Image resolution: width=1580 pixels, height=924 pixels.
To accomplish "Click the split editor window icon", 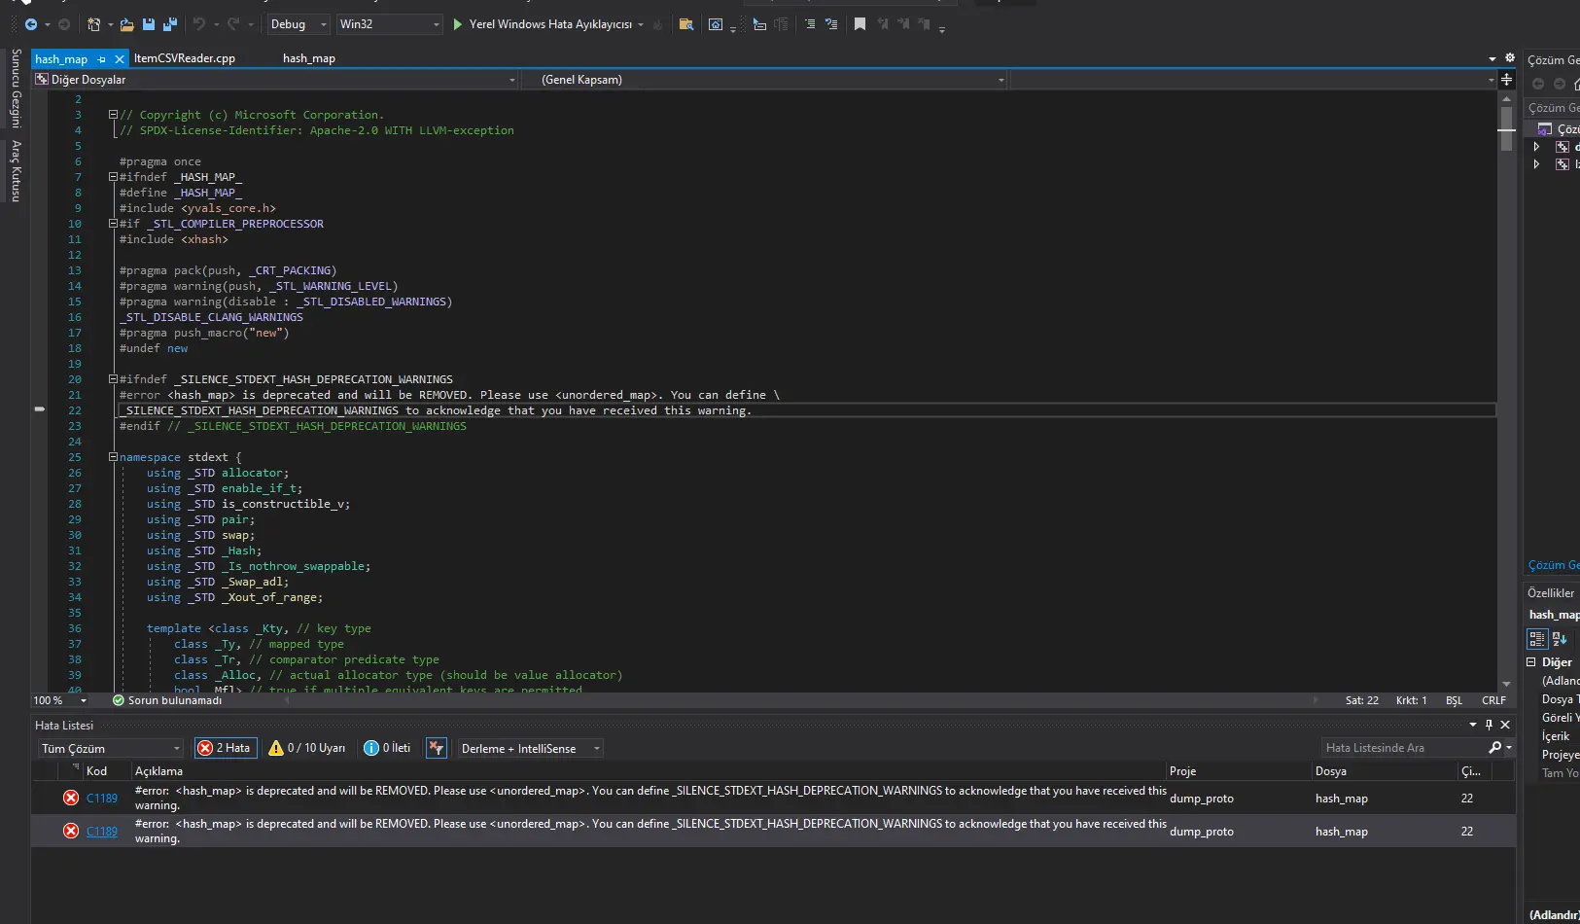I will click(x=1506, y=80).
